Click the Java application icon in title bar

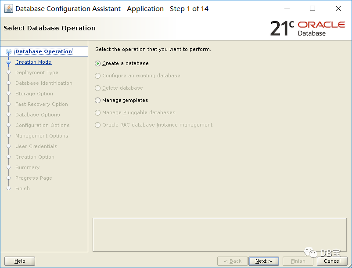(x=9, y=8)
